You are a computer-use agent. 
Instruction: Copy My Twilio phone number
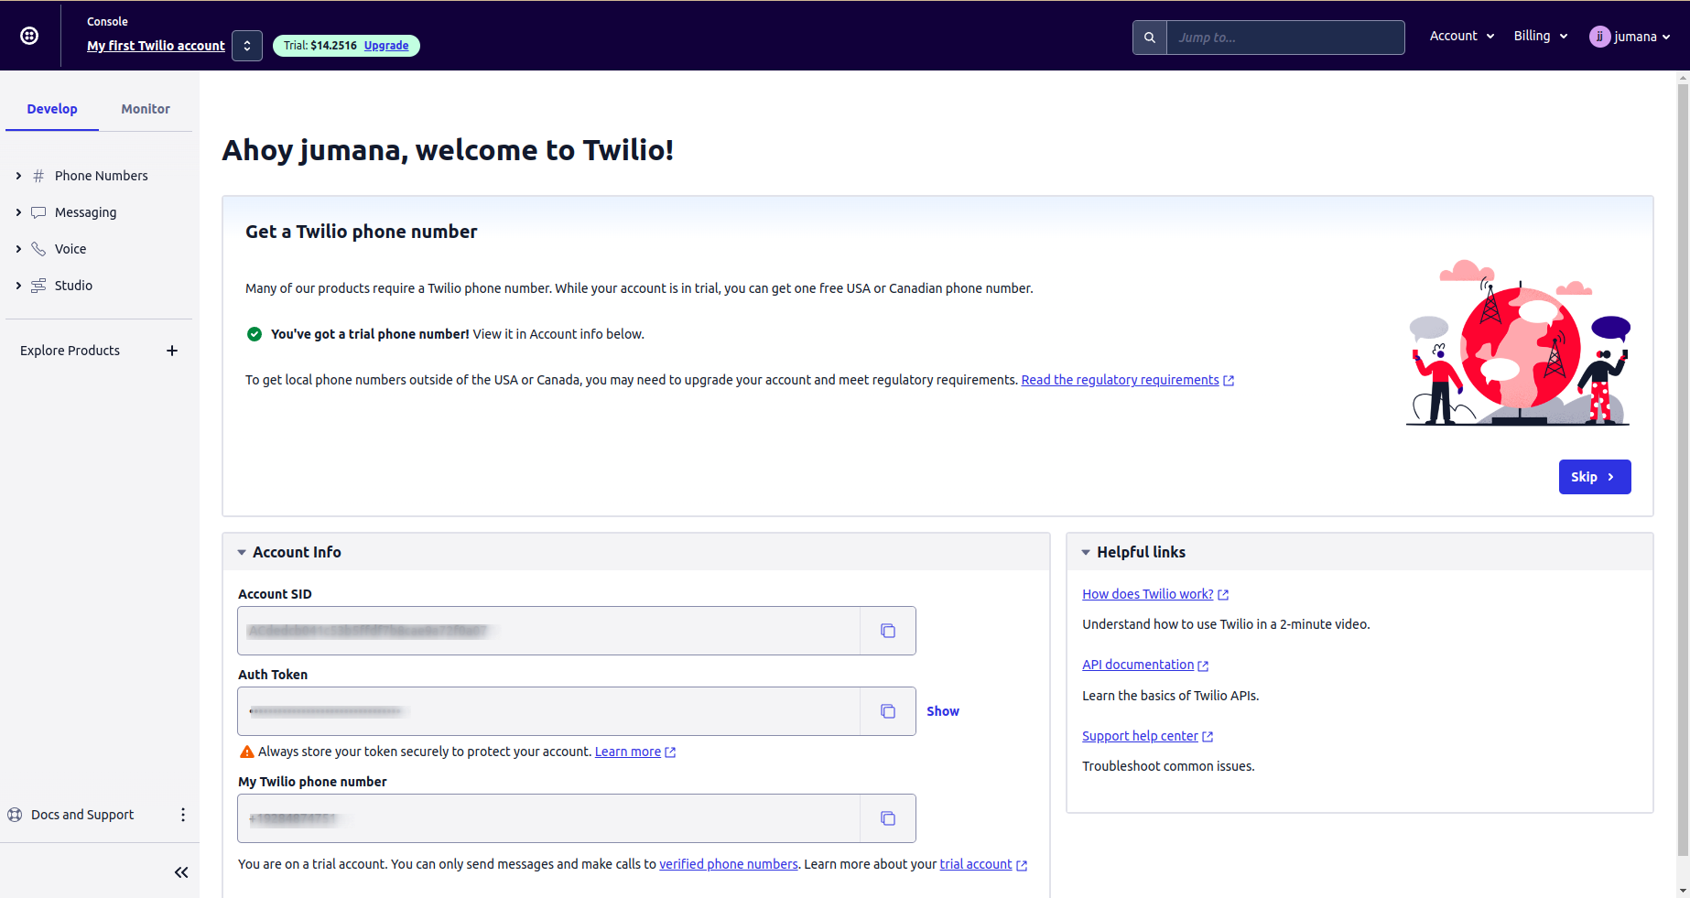point(888,818)
